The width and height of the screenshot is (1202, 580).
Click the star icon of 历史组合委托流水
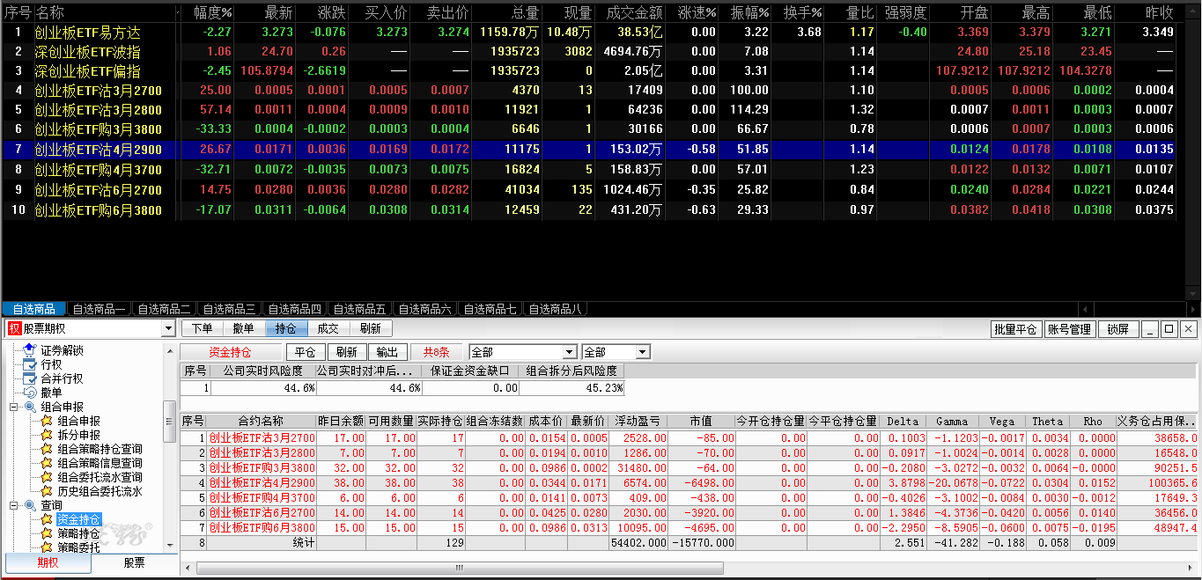coord(47,491)
